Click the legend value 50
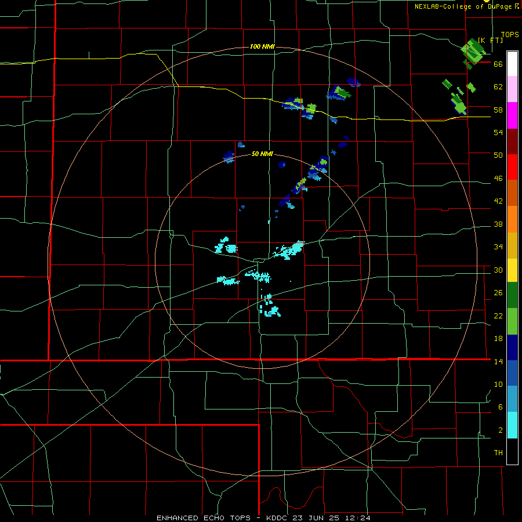 click(x=498, y=155)
